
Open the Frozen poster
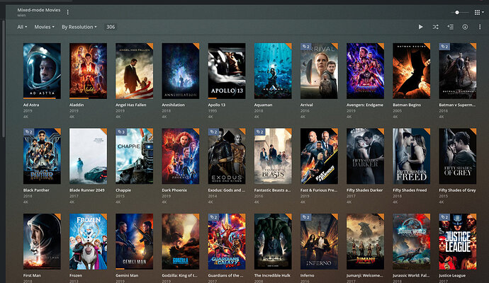89,241
